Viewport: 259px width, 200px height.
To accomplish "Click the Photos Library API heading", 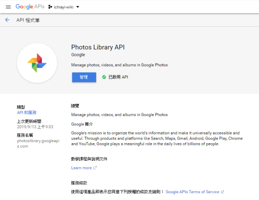I will point(98,47).
